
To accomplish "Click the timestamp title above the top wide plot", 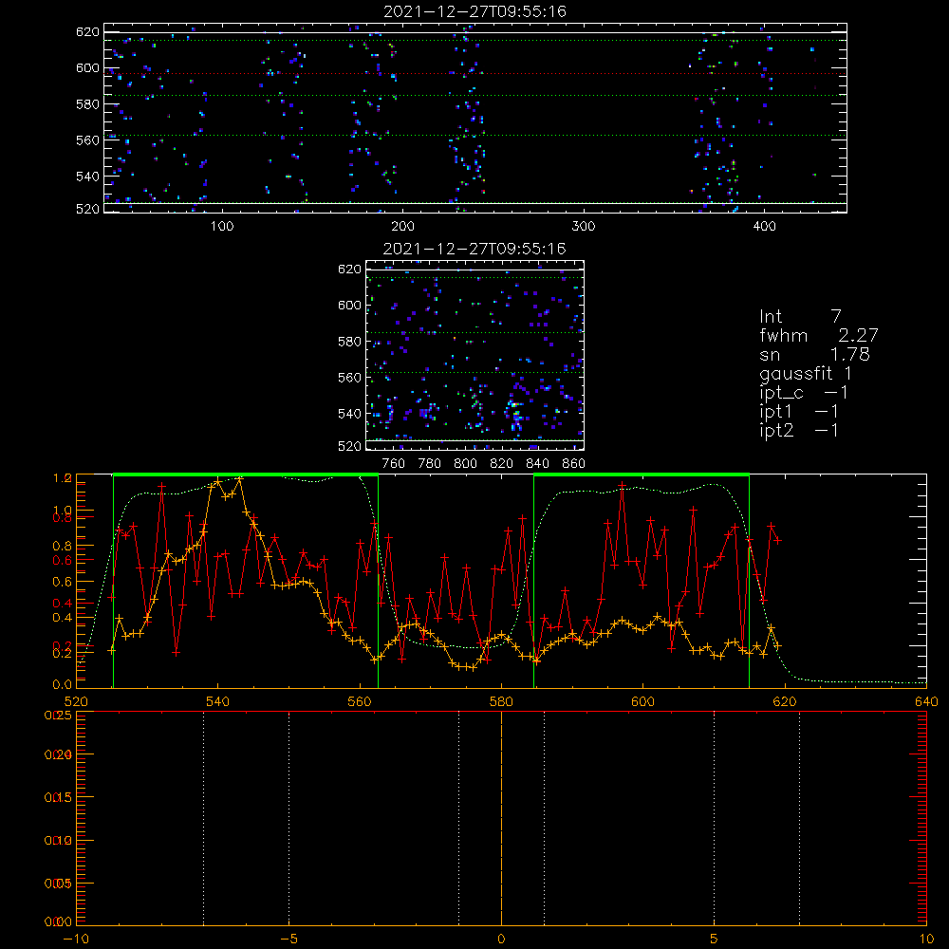I will point(474,11).
